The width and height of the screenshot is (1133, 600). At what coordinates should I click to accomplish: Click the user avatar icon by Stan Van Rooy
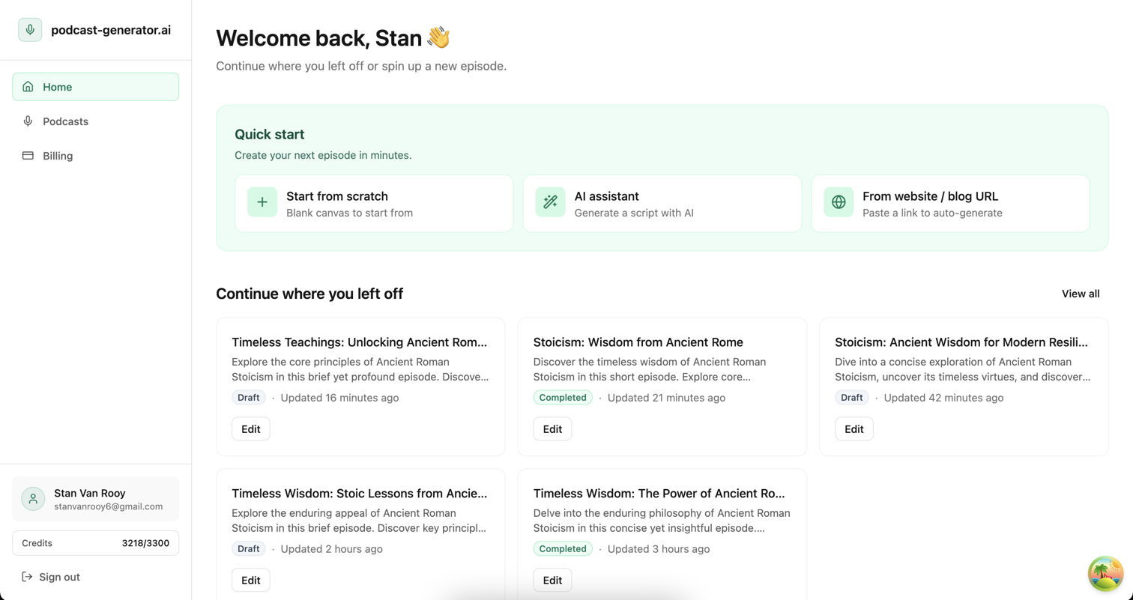pyautogui.click(x=33, y=499)
